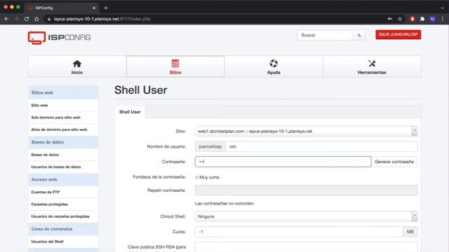The height and width of the screenshot is (252, 449).
Task: Click the search magnifier icon
Action: pyautogui.click(x=358, y=35)
